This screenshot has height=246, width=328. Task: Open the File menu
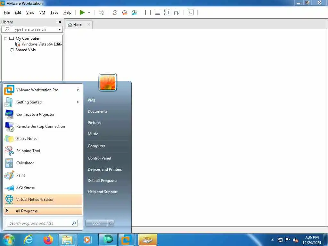pos(7,12)
